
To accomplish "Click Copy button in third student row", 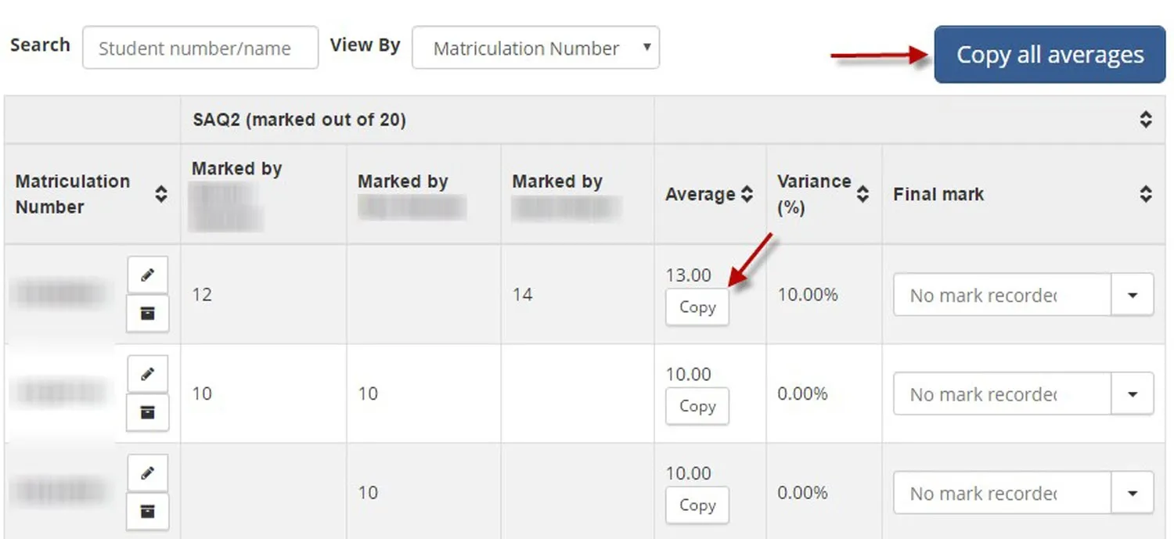I will [697, 505].
